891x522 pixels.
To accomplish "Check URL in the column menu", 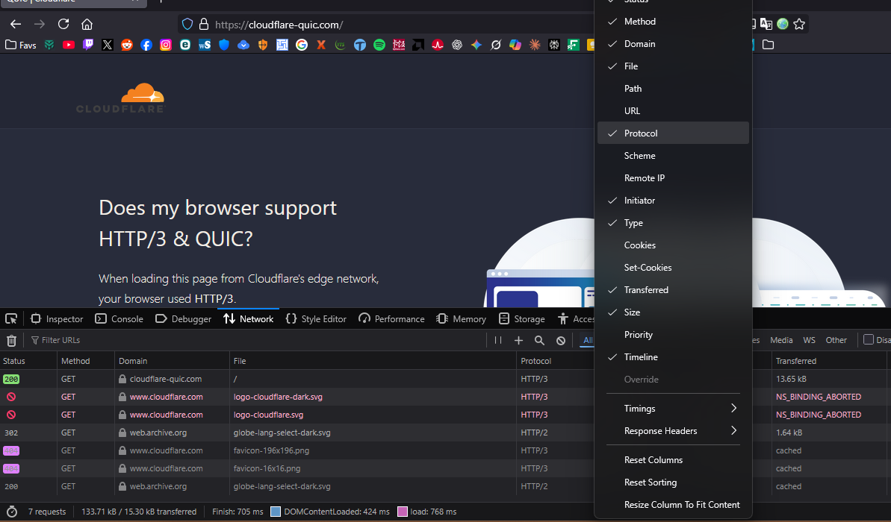I will (674, 110).
